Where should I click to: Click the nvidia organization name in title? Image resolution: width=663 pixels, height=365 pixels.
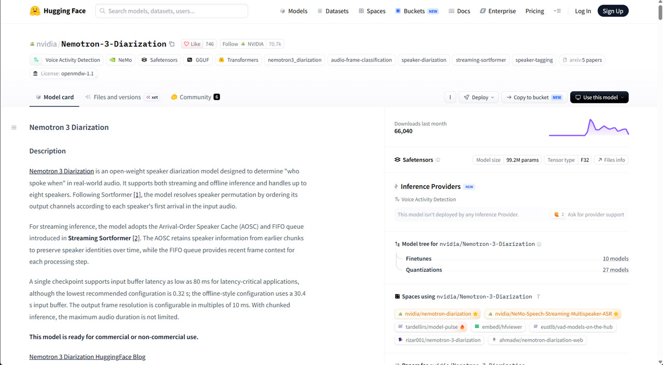point(47,44)
